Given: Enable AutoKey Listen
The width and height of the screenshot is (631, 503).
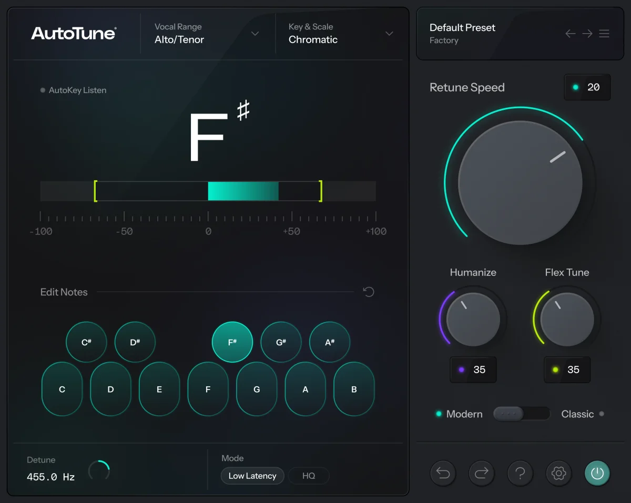Looking at the screenshot, I should pos(74,90).
